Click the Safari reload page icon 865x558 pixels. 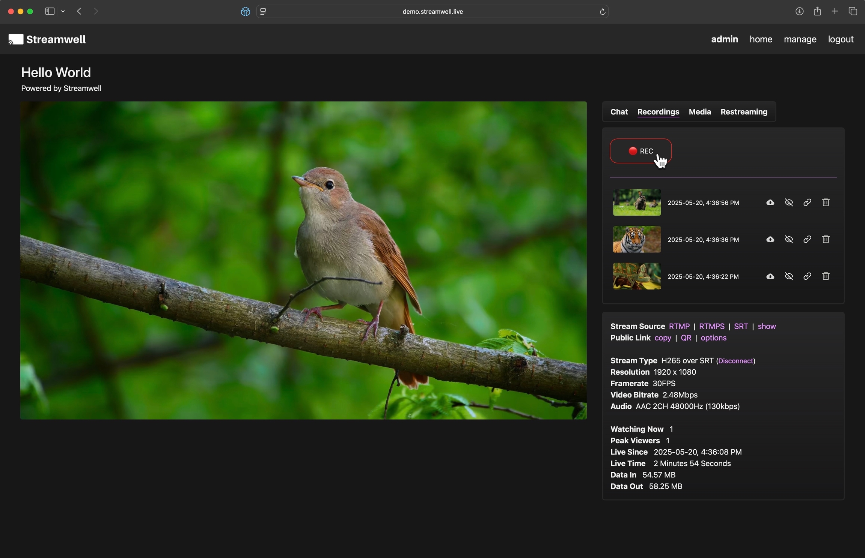pos(602,12)
